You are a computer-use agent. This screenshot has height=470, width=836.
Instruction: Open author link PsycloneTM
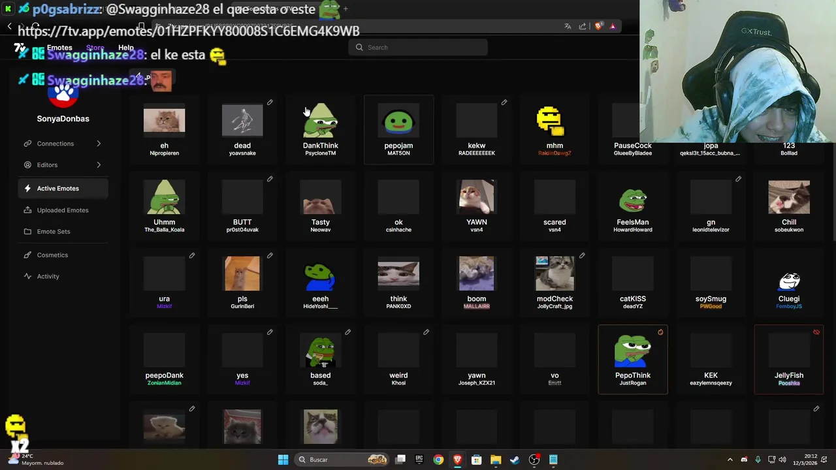(321, 153)
